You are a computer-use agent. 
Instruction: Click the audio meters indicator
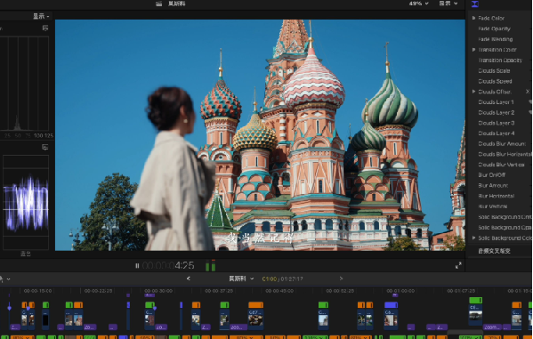click(x=211, y=265)
